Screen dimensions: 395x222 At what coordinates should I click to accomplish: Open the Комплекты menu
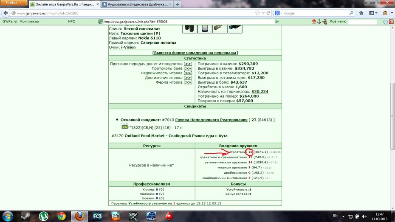(29, 21)
